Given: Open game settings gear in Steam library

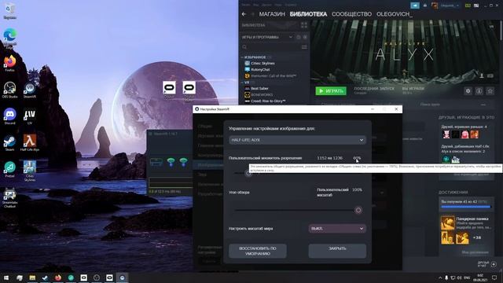Looking at the screenshot, I should [468, 91].
